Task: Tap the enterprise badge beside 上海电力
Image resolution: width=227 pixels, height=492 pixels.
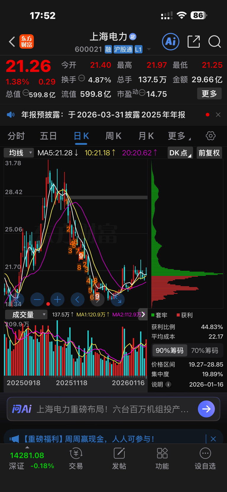Action: point(133,36)
